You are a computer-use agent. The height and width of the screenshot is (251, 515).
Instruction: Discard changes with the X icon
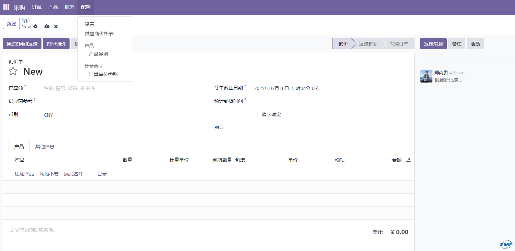[x=56, y=26]
